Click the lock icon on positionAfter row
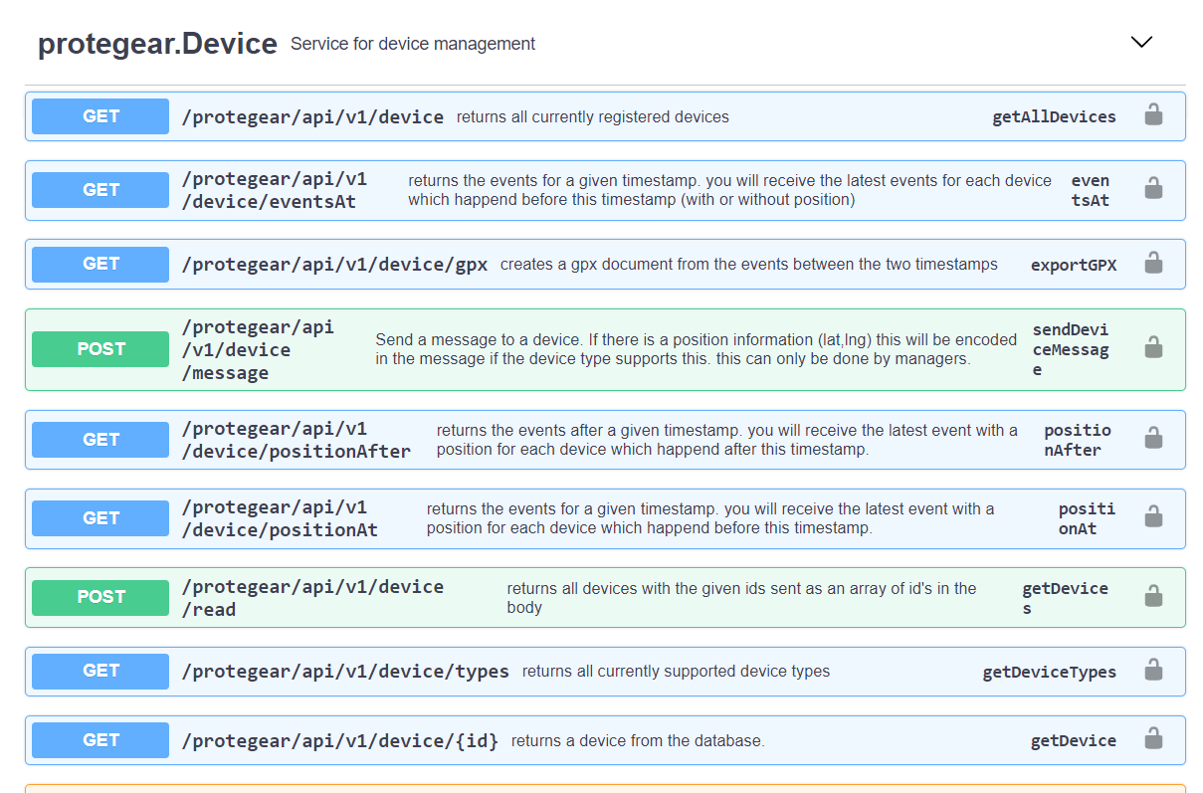1203x793 pixels. click(x=1153, y=439)
